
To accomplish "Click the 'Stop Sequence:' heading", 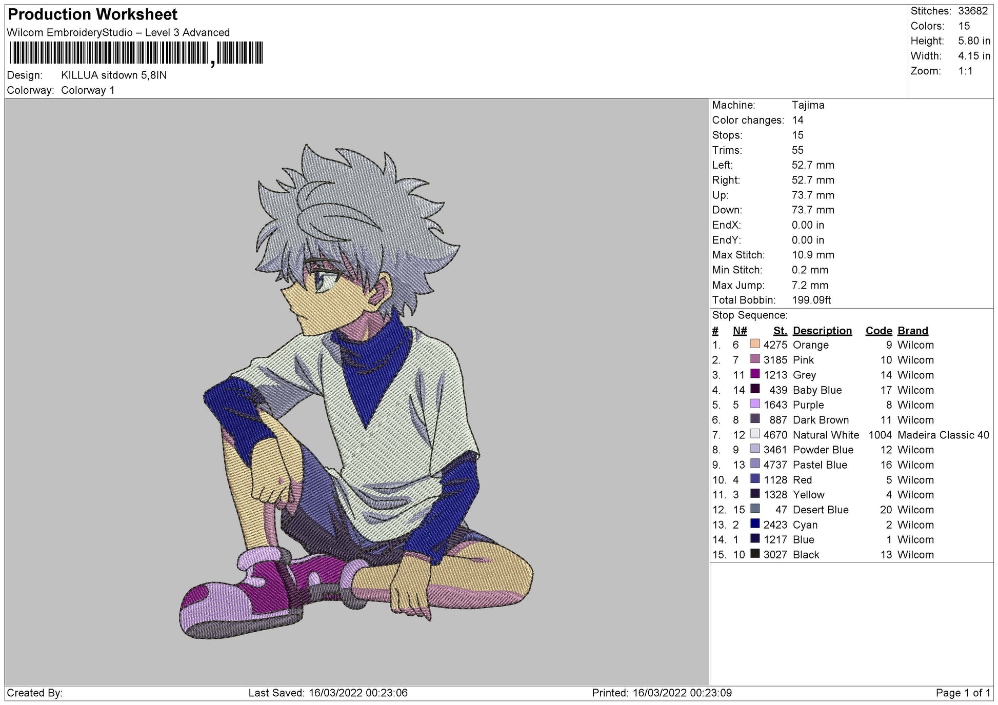I will coord(749,315).
